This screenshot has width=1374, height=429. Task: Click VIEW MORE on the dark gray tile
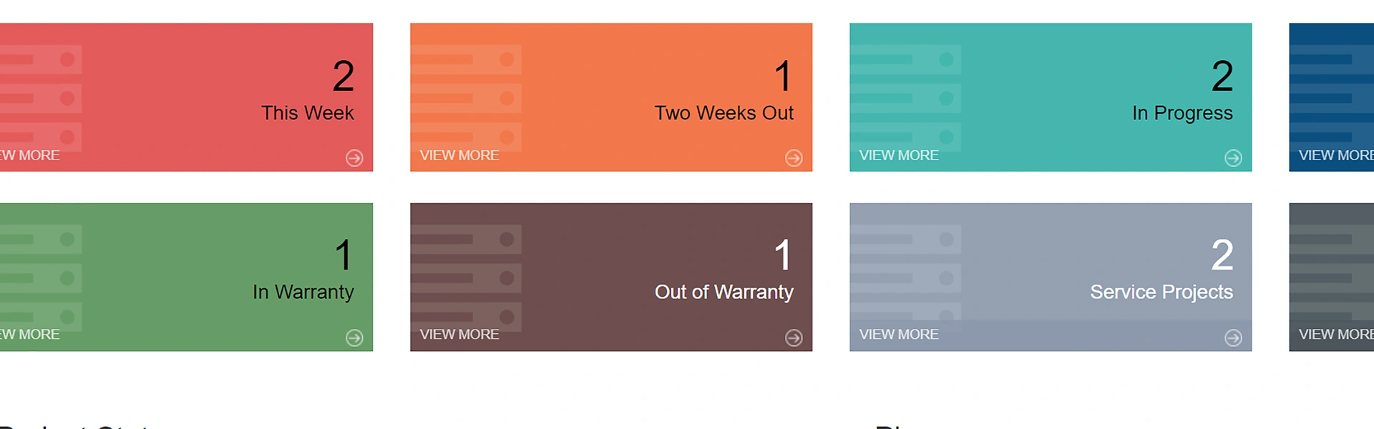1335,335
